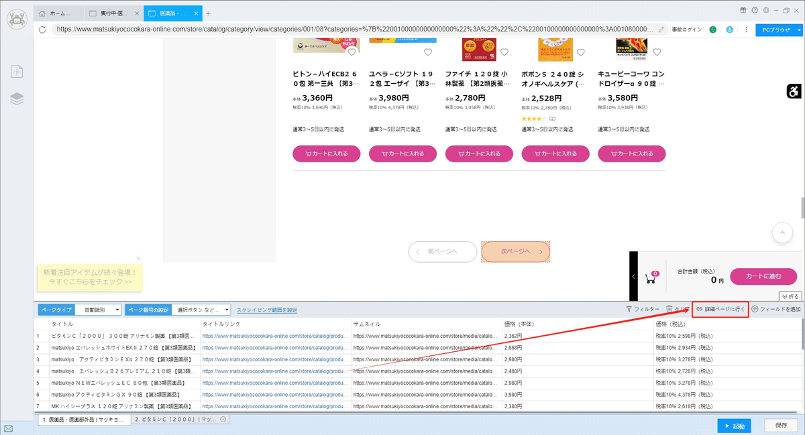Add ポポンS 240錠 to cart

point(555,153)
